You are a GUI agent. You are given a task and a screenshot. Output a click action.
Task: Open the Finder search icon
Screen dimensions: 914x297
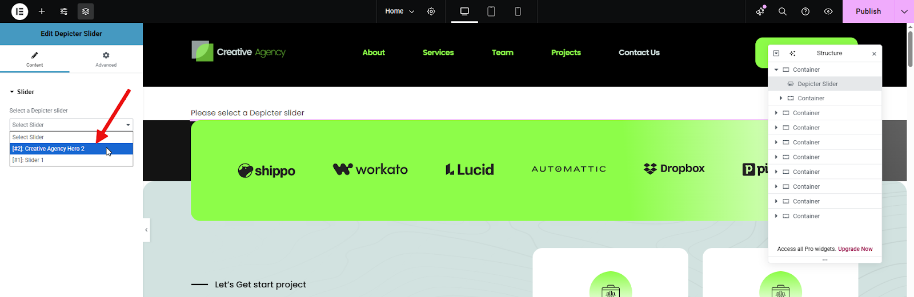point(783,11)
